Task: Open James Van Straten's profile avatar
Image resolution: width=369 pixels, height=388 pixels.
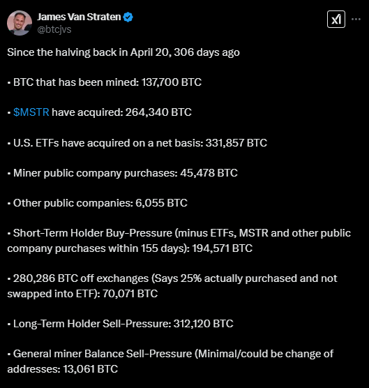Action: [x=20, y=23]
